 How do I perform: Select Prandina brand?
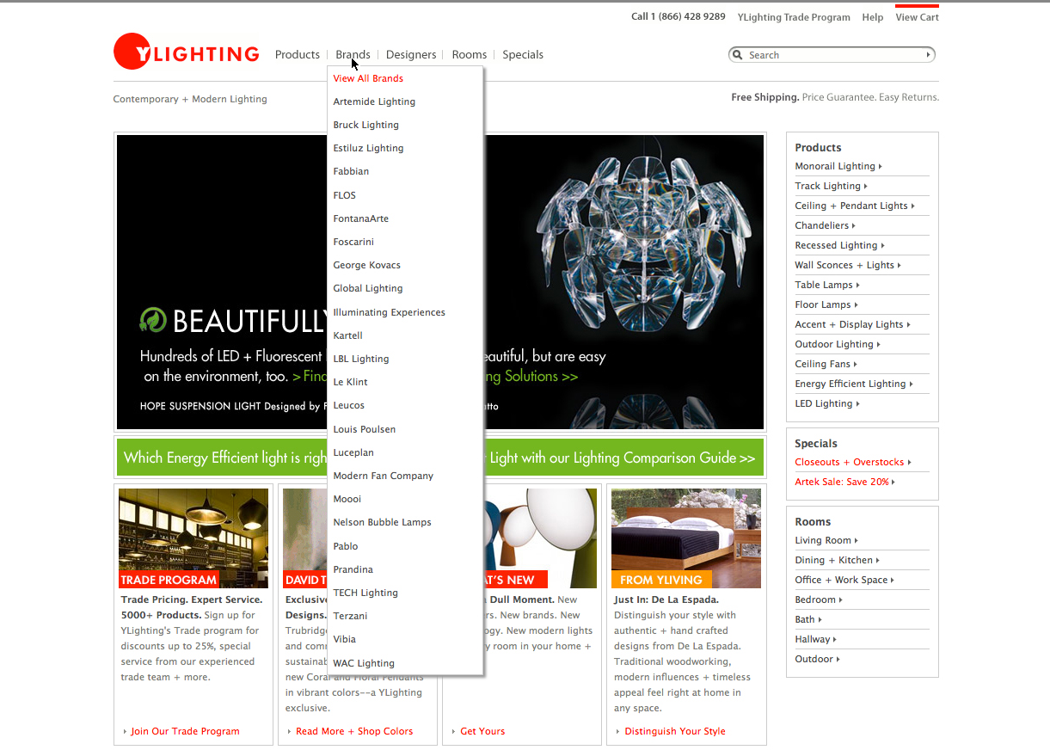click(x=353, y=569)
